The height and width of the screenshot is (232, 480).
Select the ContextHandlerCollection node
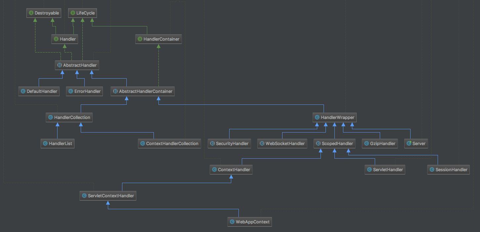pyautogui.click(x=169, y=144)
